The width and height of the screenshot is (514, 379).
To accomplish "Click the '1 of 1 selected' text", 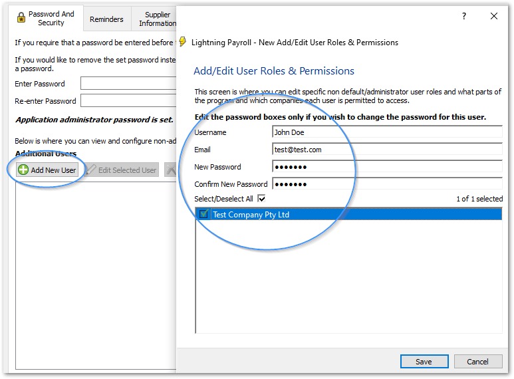I will tap(479, 199).
